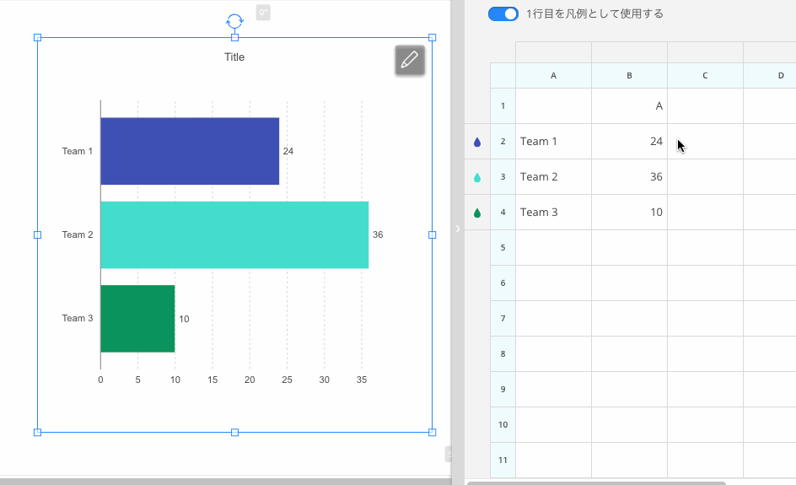Click the turquoise Team 2 bar

pos(234,234)
